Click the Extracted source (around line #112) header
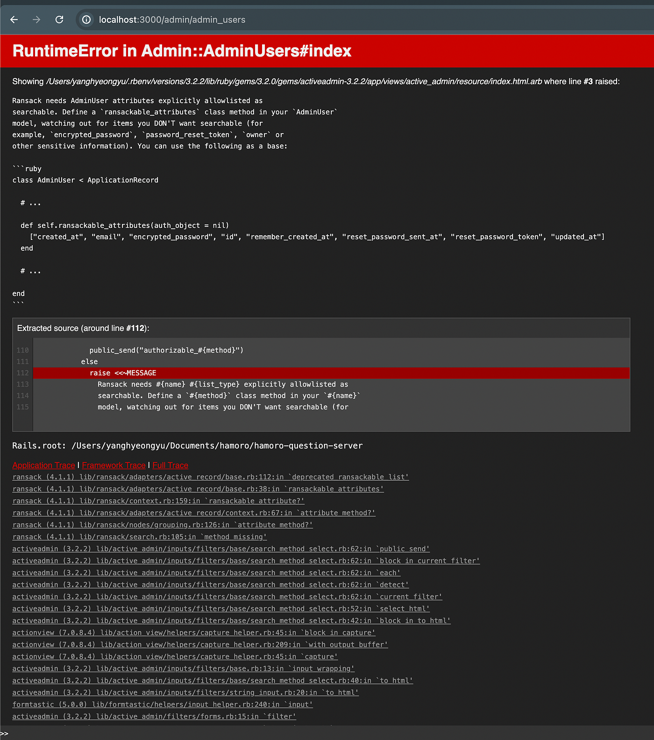The image size is (654, 740). (x=83, y=328)
